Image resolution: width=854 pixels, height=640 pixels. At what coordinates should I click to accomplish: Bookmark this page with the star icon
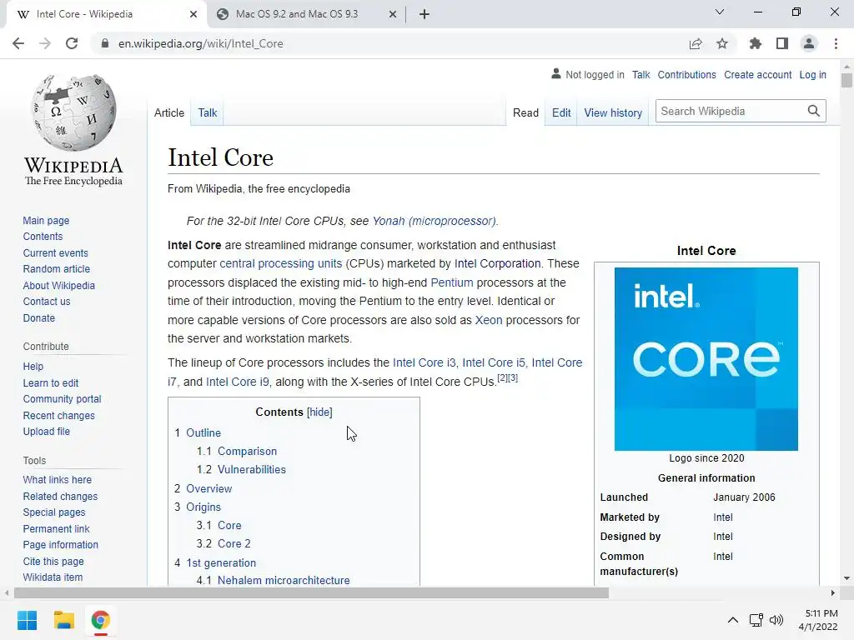click(x=722, y=43)
